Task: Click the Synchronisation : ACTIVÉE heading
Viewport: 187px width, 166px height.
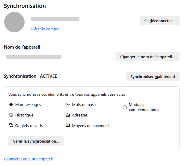Action: pos(30,76)
